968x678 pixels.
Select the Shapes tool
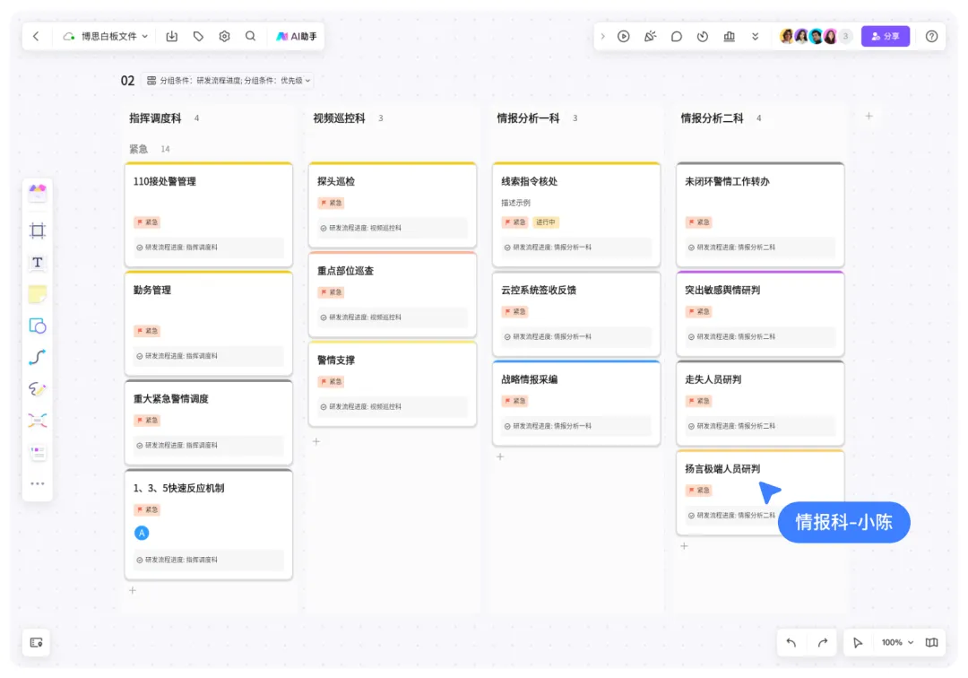(x=38, y=326)
